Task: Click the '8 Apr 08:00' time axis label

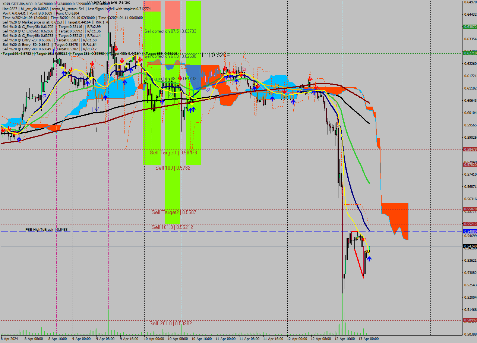Action: point(34,339)
